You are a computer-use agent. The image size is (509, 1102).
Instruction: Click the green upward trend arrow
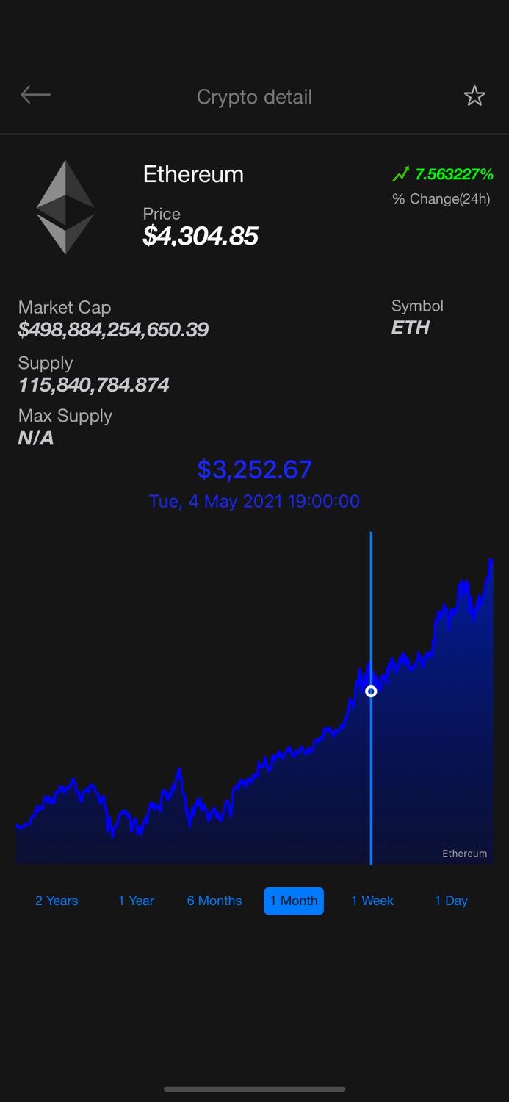pyautogui.click(x=400, y=173)
